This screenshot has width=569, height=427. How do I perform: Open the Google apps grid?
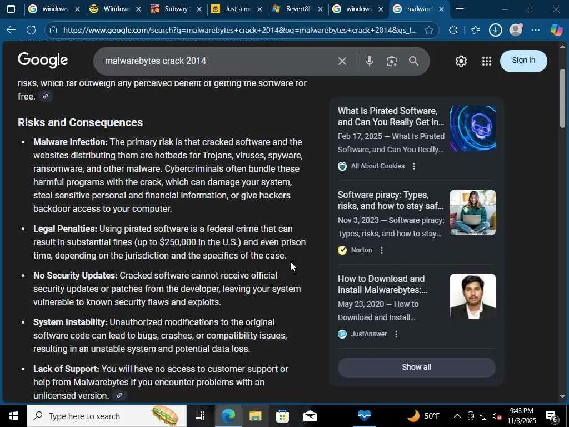[x=487, y=61]
